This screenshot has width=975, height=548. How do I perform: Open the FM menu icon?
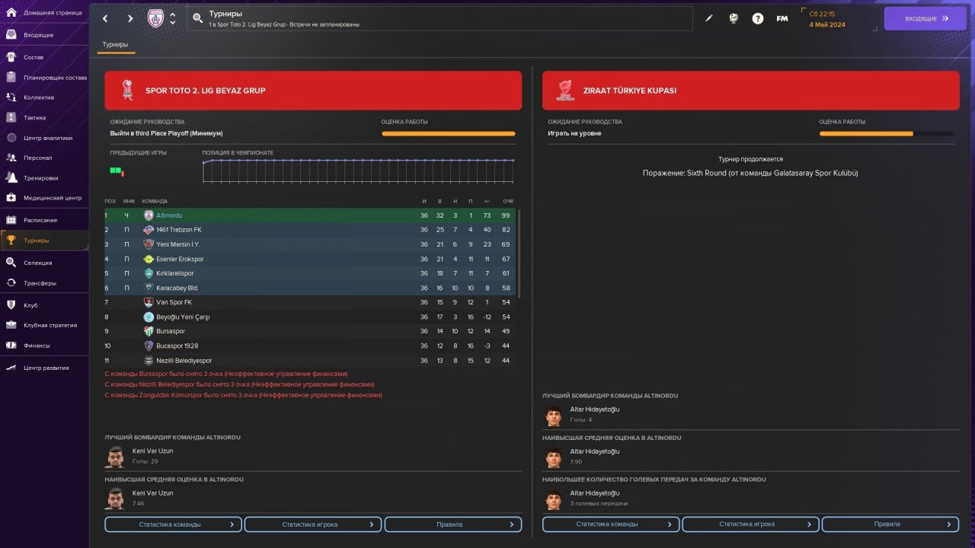[782, 18]
